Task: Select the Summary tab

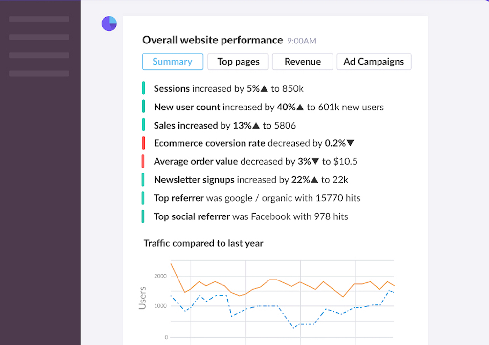Action: click(173, 62)
